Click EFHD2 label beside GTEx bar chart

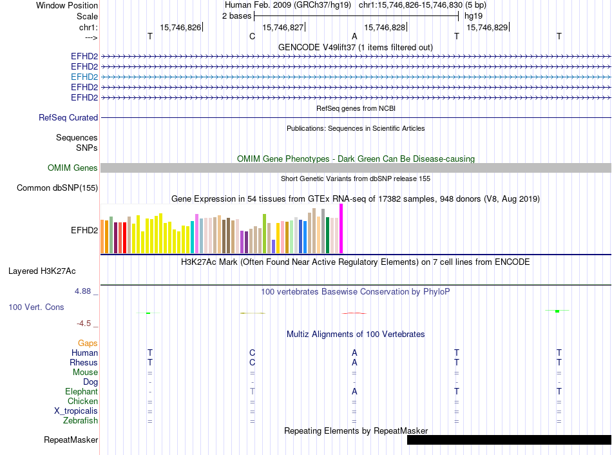point(84,231)
